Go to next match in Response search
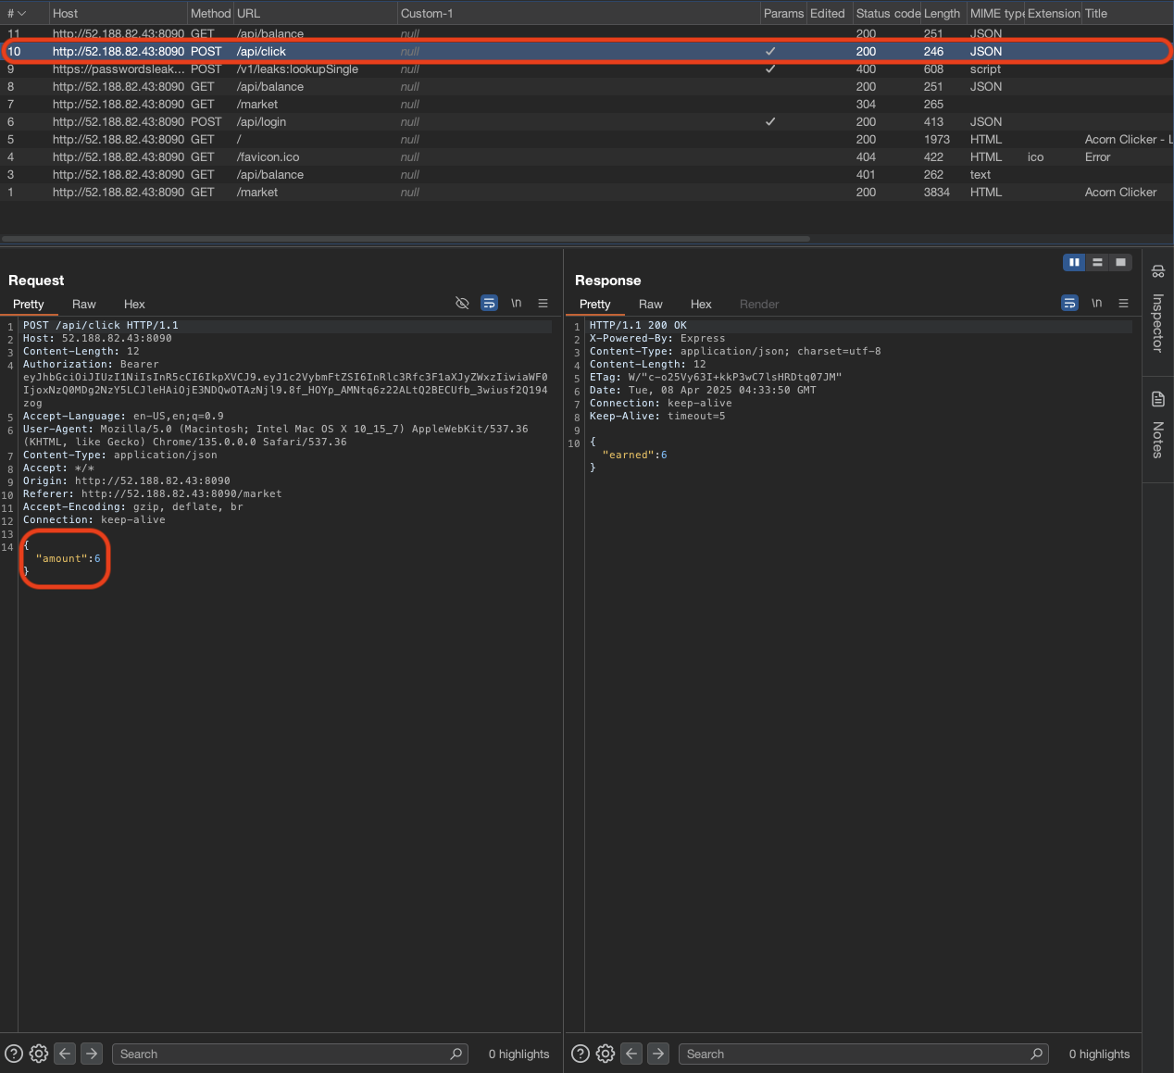1174x1073 pixels. (658, 1054)
